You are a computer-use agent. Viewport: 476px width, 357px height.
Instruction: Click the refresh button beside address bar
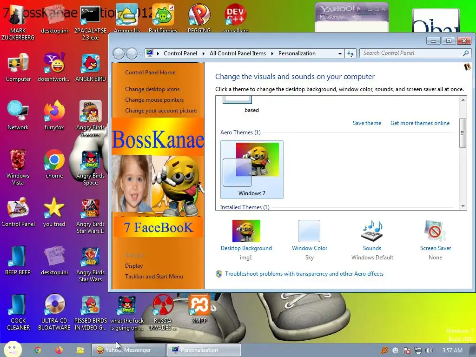click(x=350, y=53)
